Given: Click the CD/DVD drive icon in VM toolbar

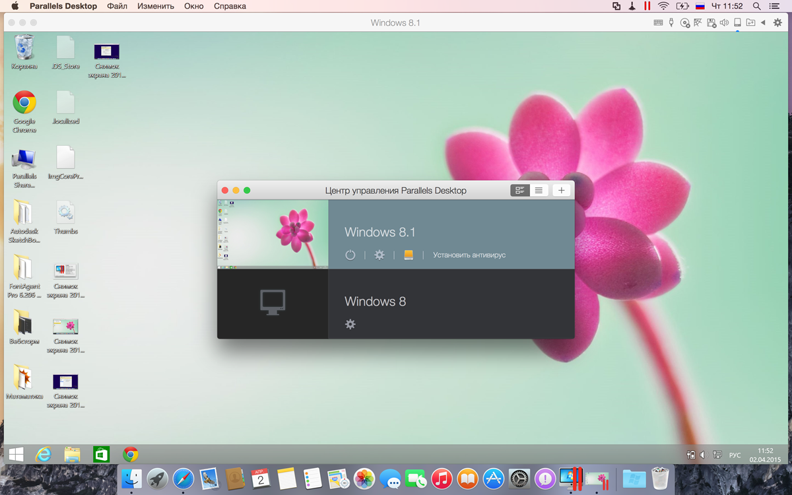Looking at the screenshot, I should [x=685, y=22].
